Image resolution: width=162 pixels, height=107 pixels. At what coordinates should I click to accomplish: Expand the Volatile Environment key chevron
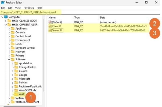[x=9, y=102]
